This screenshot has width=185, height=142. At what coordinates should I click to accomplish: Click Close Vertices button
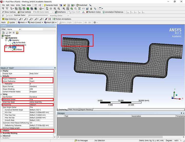[x=24, y=12]
